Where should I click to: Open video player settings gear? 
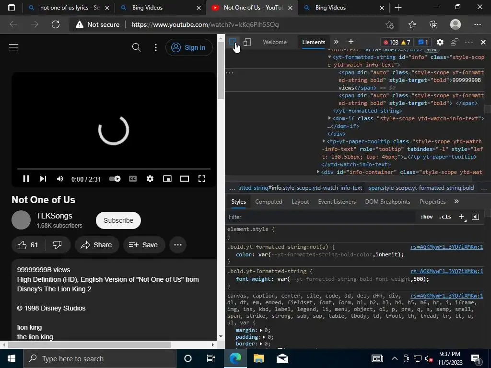(x=150, y=179)
